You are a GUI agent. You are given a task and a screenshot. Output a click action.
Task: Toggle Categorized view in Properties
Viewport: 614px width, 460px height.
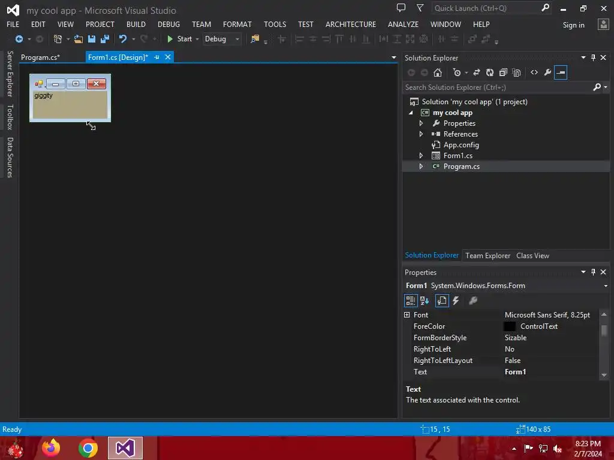click(410, 301)
